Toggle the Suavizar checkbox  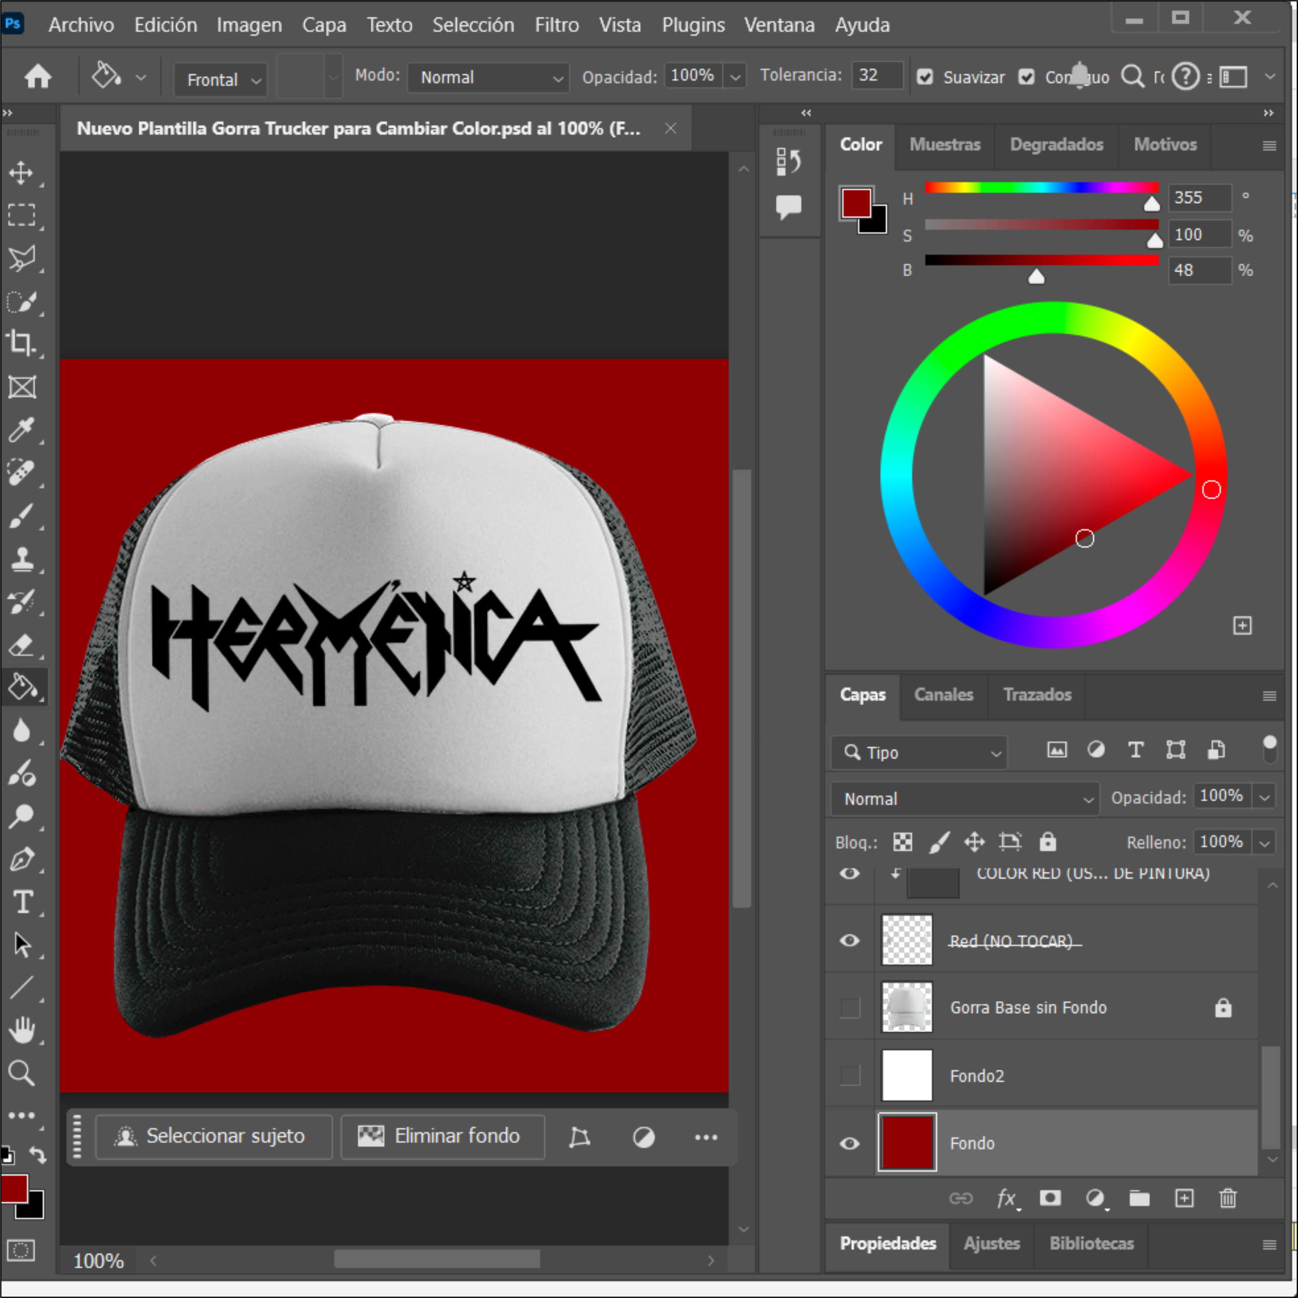point(925,77)
